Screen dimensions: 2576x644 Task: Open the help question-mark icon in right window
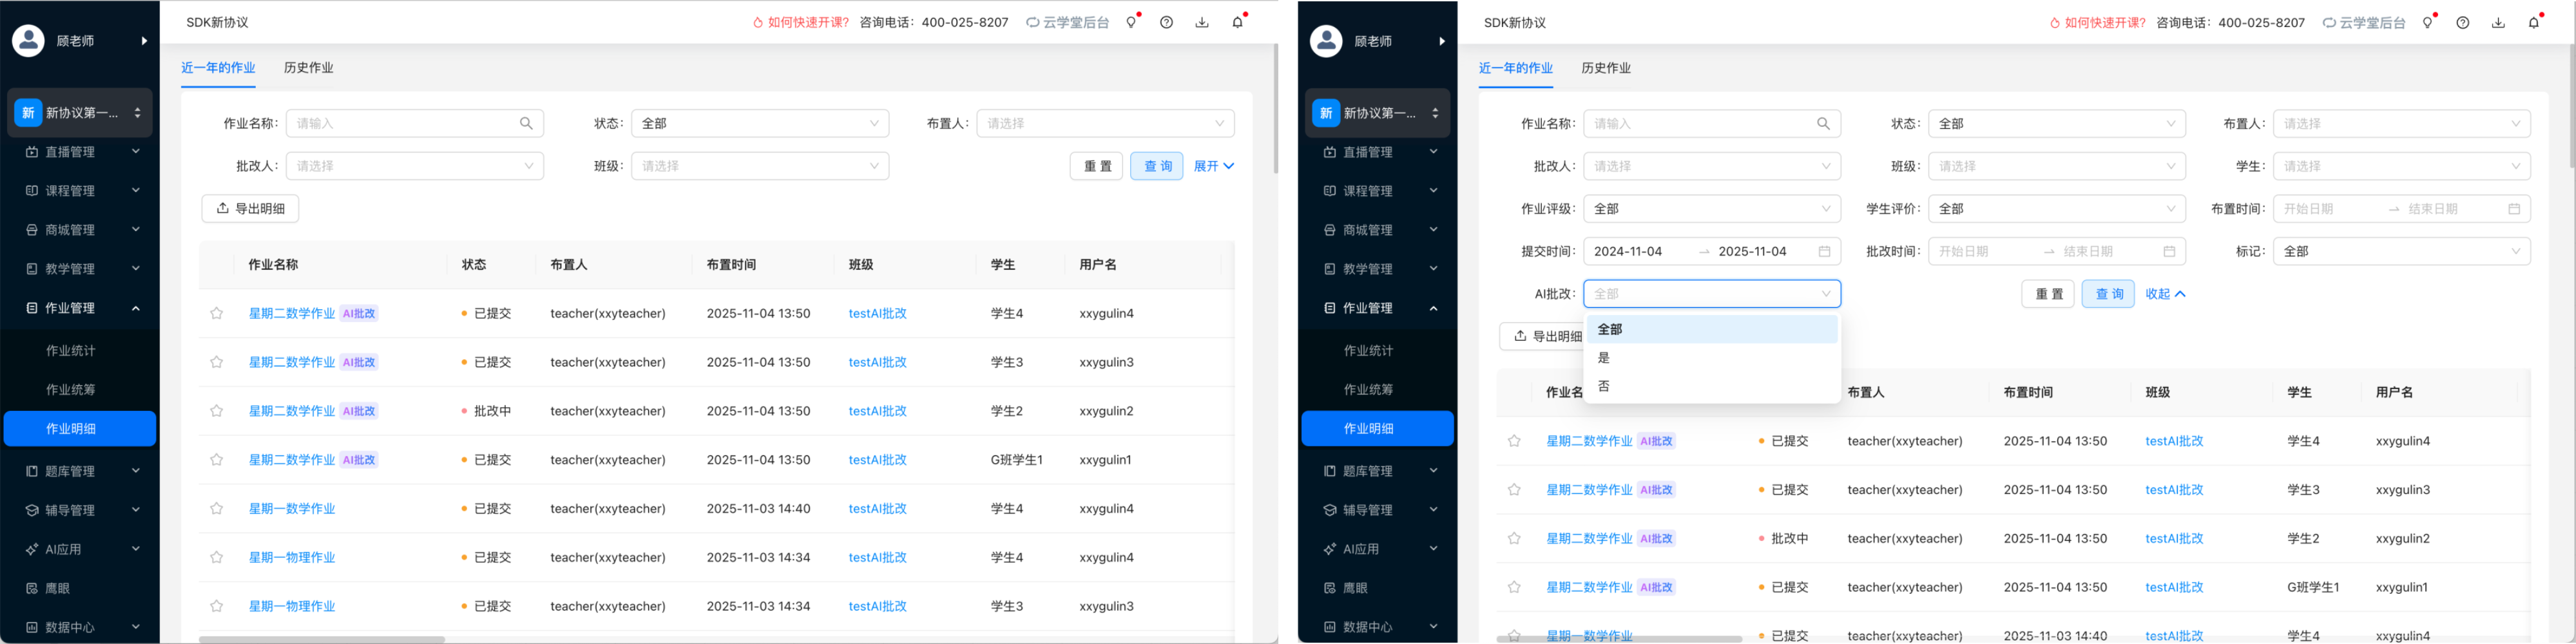(x=2462, y=23)
